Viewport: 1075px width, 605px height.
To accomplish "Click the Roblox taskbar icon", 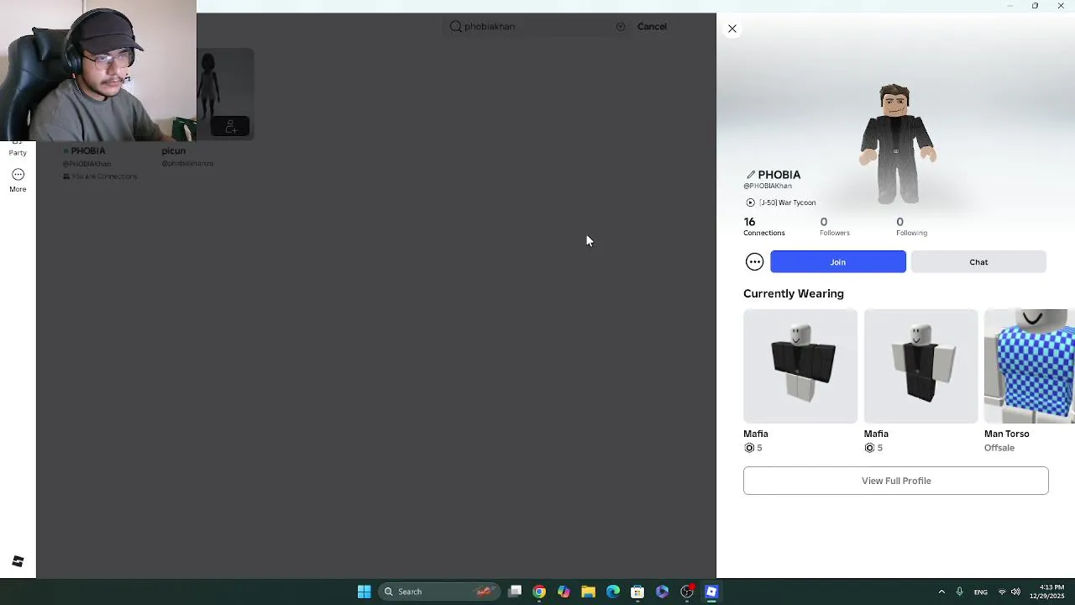I will point(711,592).
